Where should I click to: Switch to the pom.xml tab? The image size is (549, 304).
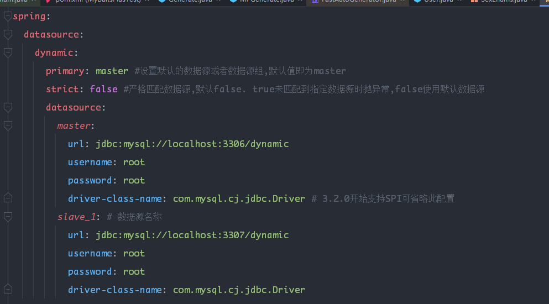click(97, 1)
